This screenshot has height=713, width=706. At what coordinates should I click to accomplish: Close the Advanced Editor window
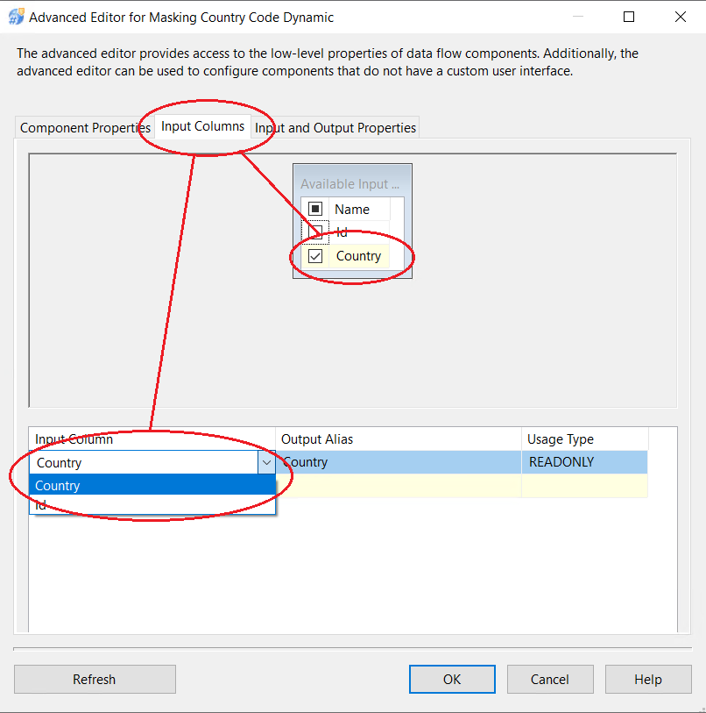680,17
